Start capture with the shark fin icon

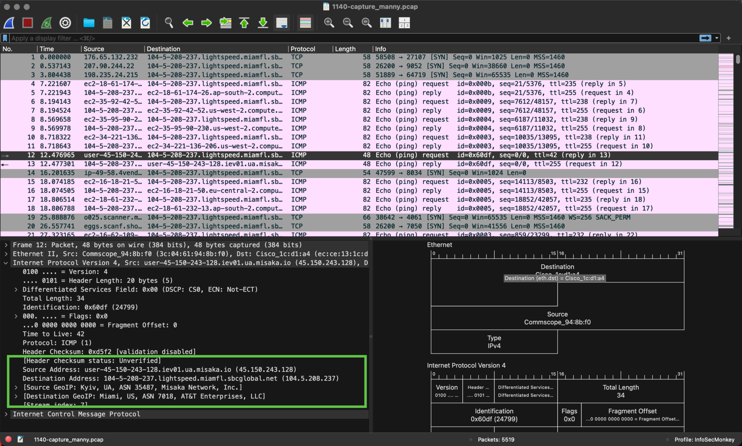(9, 23)
